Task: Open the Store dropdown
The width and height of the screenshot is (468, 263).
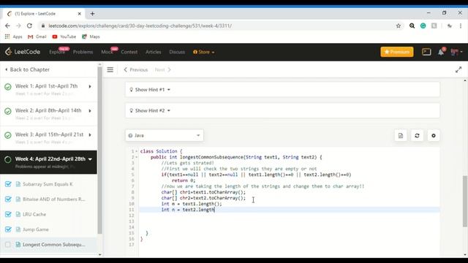Action: click(203, 52)
